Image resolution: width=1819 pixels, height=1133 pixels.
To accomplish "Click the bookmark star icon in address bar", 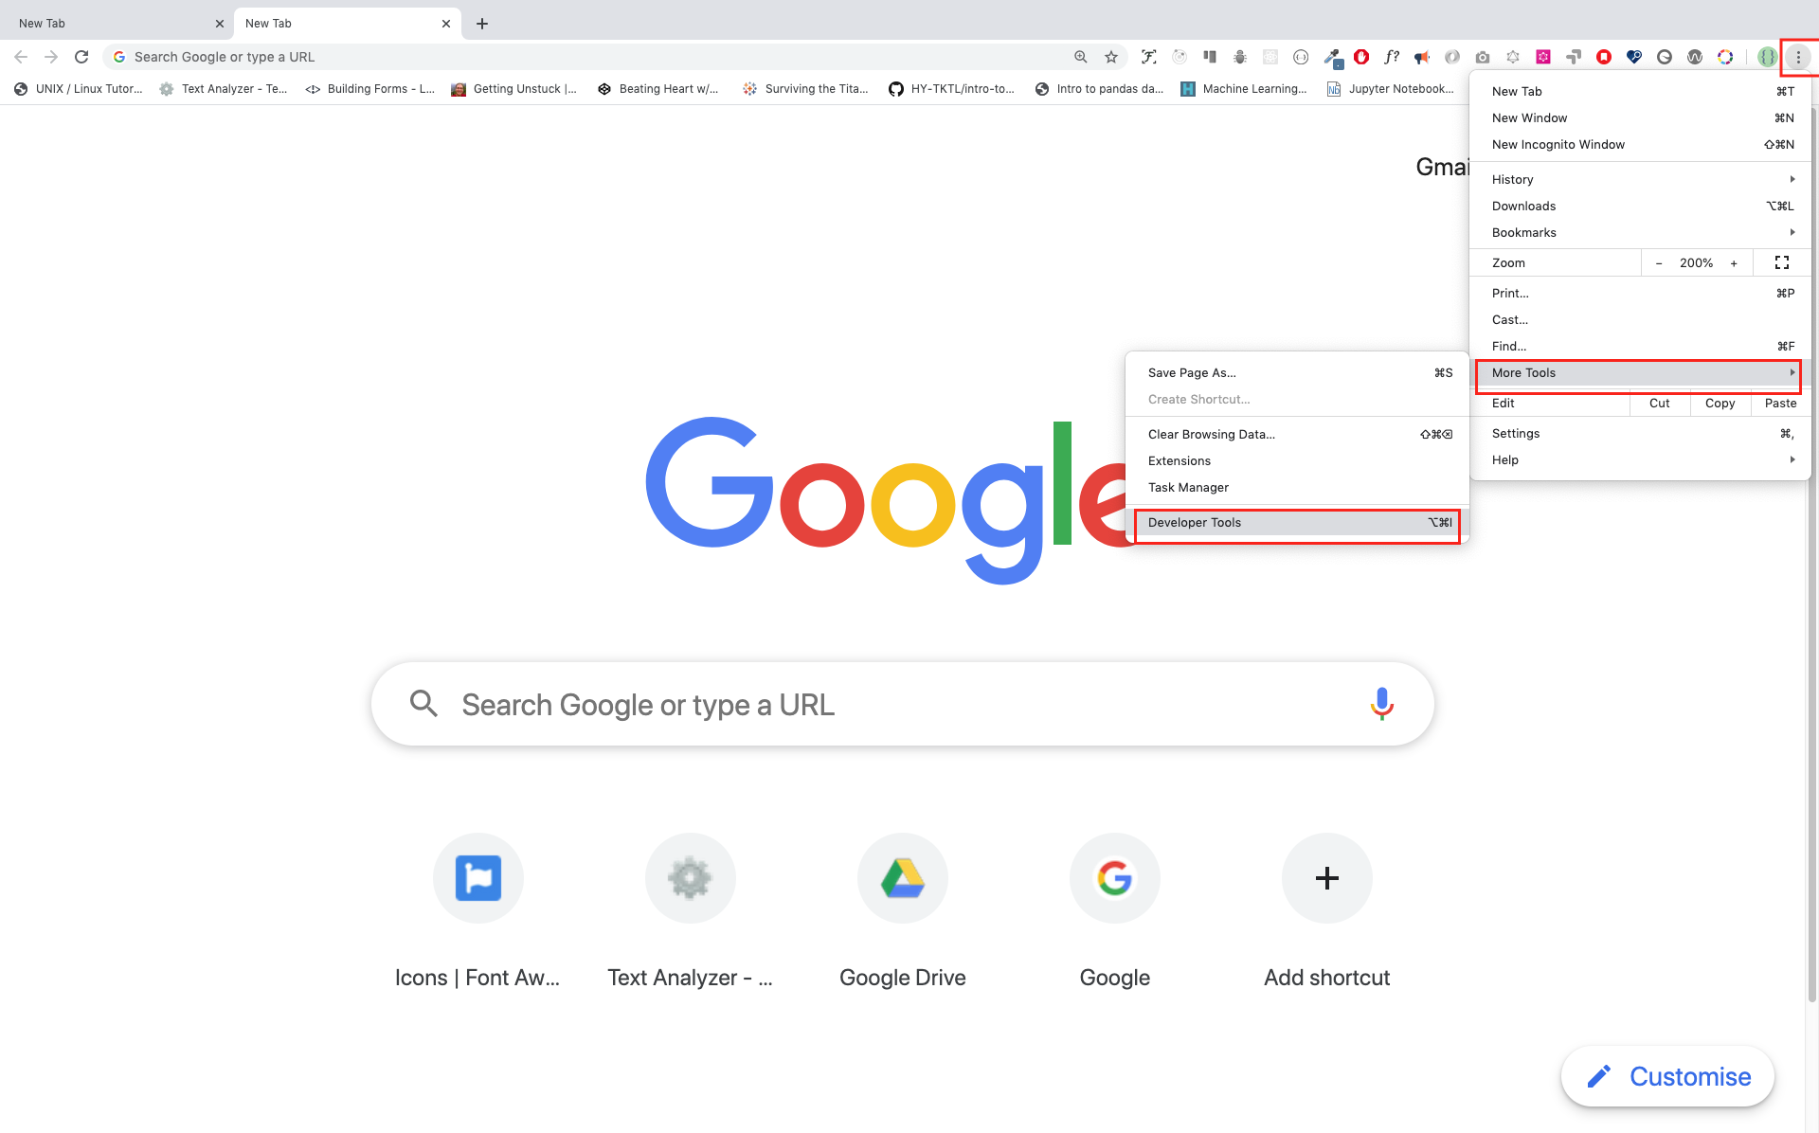I will [1109, 55].
